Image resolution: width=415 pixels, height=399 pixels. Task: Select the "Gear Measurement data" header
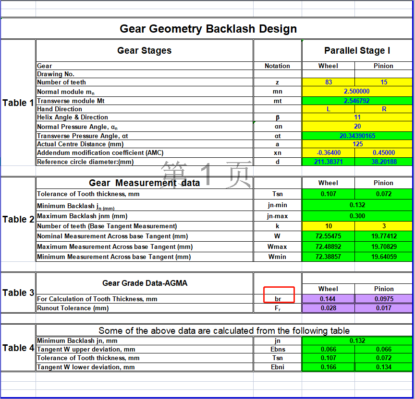coord(145,183)
